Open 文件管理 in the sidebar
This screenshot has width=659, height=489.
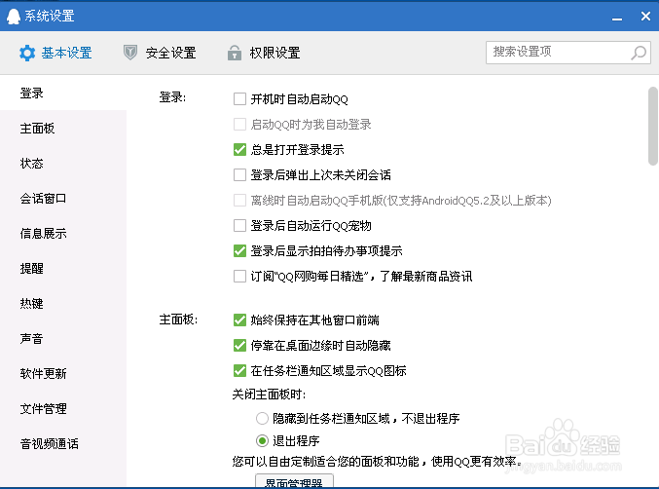(x=63, y=408)
